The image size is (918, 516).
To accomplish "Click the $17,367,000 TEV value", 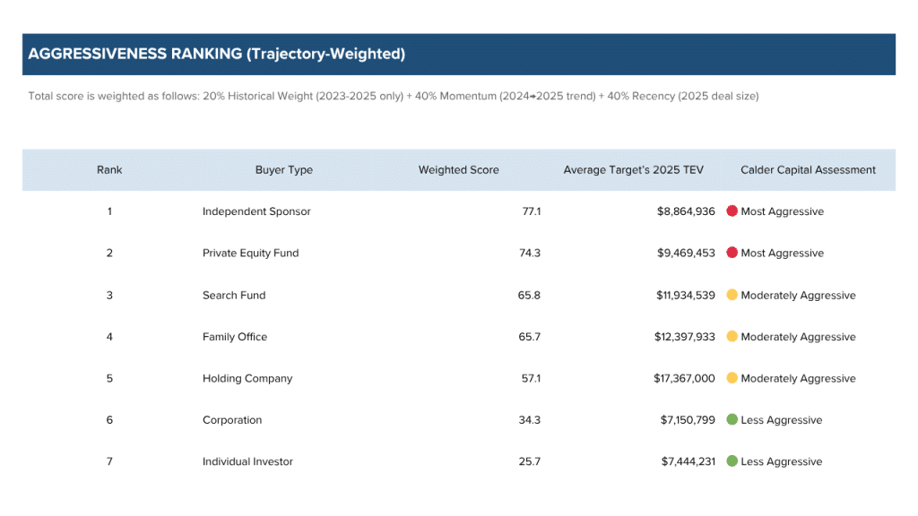I will click(684, 378).
